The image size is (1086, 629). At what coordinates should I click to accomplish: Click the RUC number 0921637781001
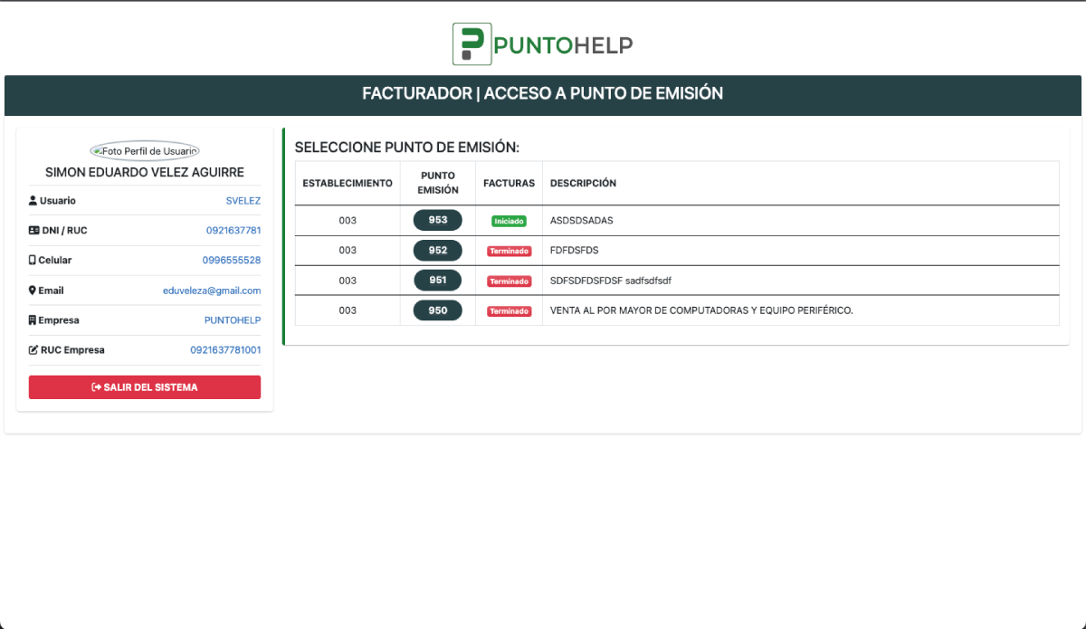(x=225, y=350)
